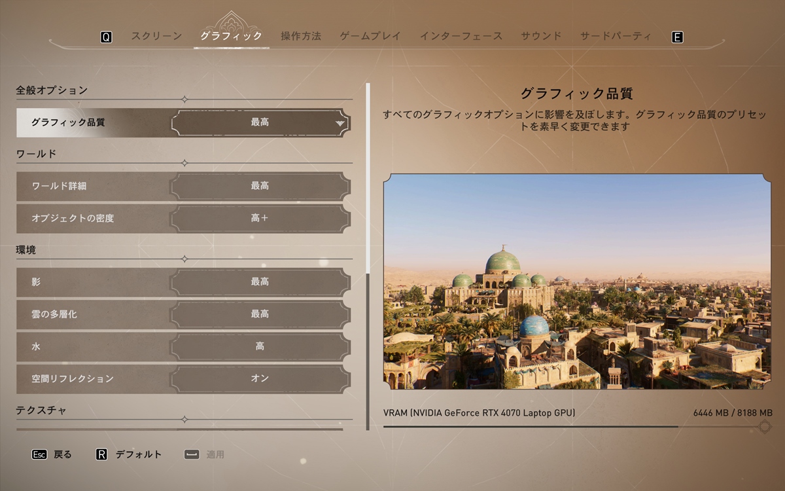Screen dimensions: 785x491
Task: Click the VRAM NVIDIA GeForce RTX 4070 label
Action: [x=480, y=413]
